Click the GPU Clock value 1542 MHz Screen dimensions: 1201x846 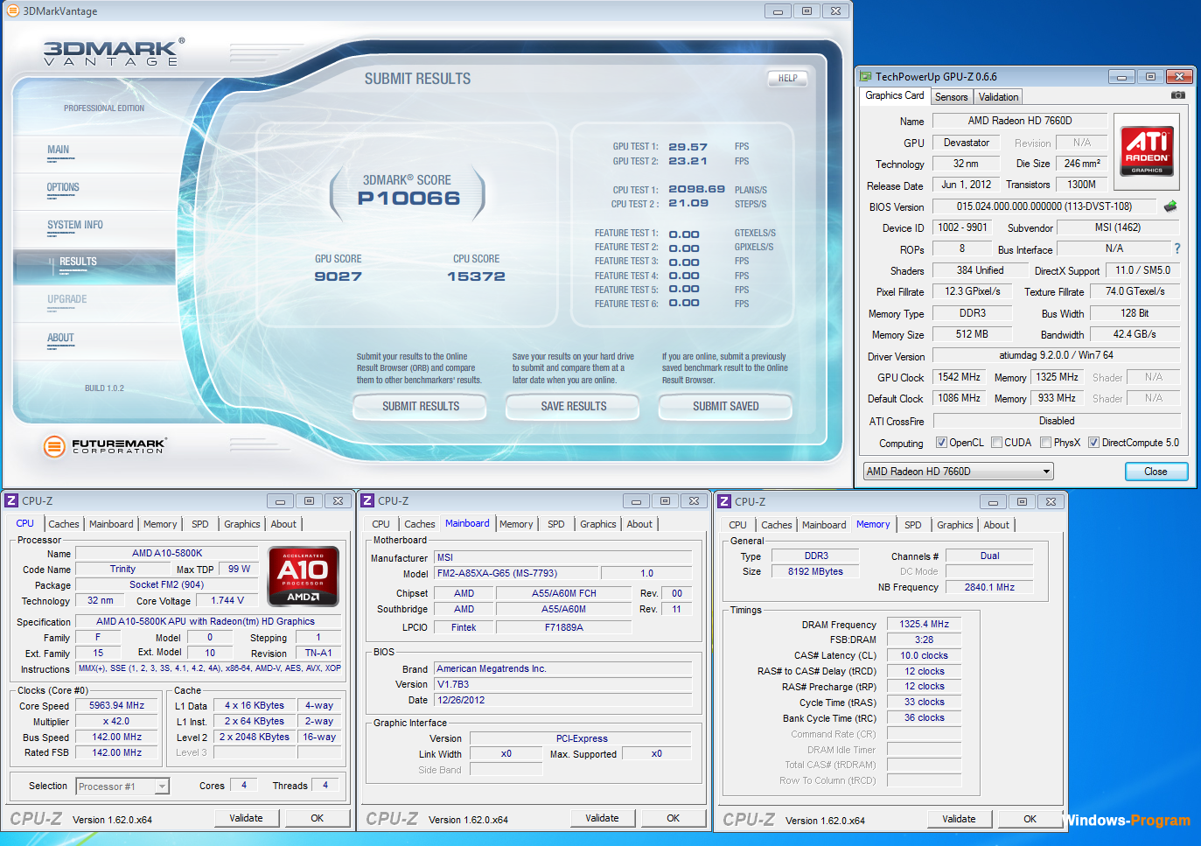[959, 377]
